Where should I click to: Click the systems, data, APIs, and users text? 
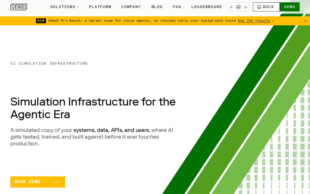click(x=111, y=130)
